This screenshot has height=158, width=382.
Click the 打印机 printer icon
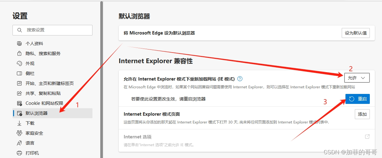tap(19, 153)
